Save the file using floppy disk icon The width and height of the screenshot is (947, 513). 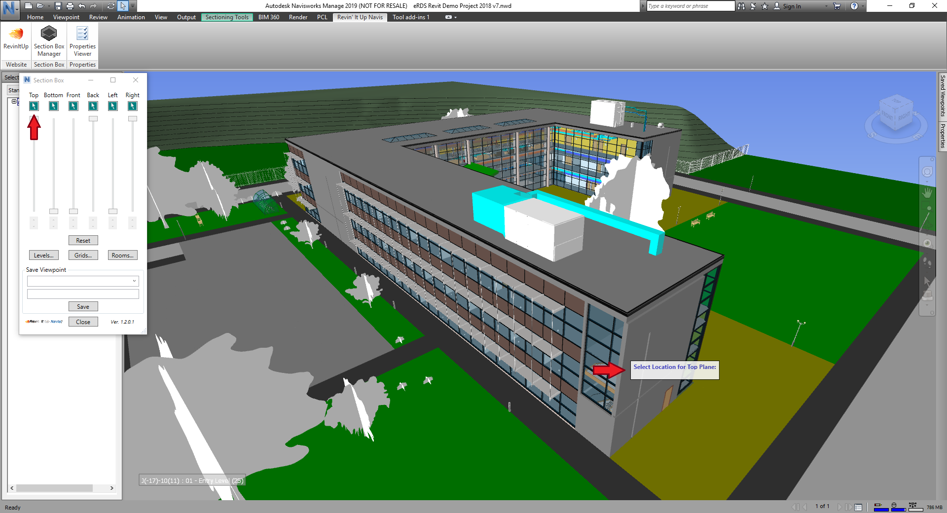(x=58, y=6)
